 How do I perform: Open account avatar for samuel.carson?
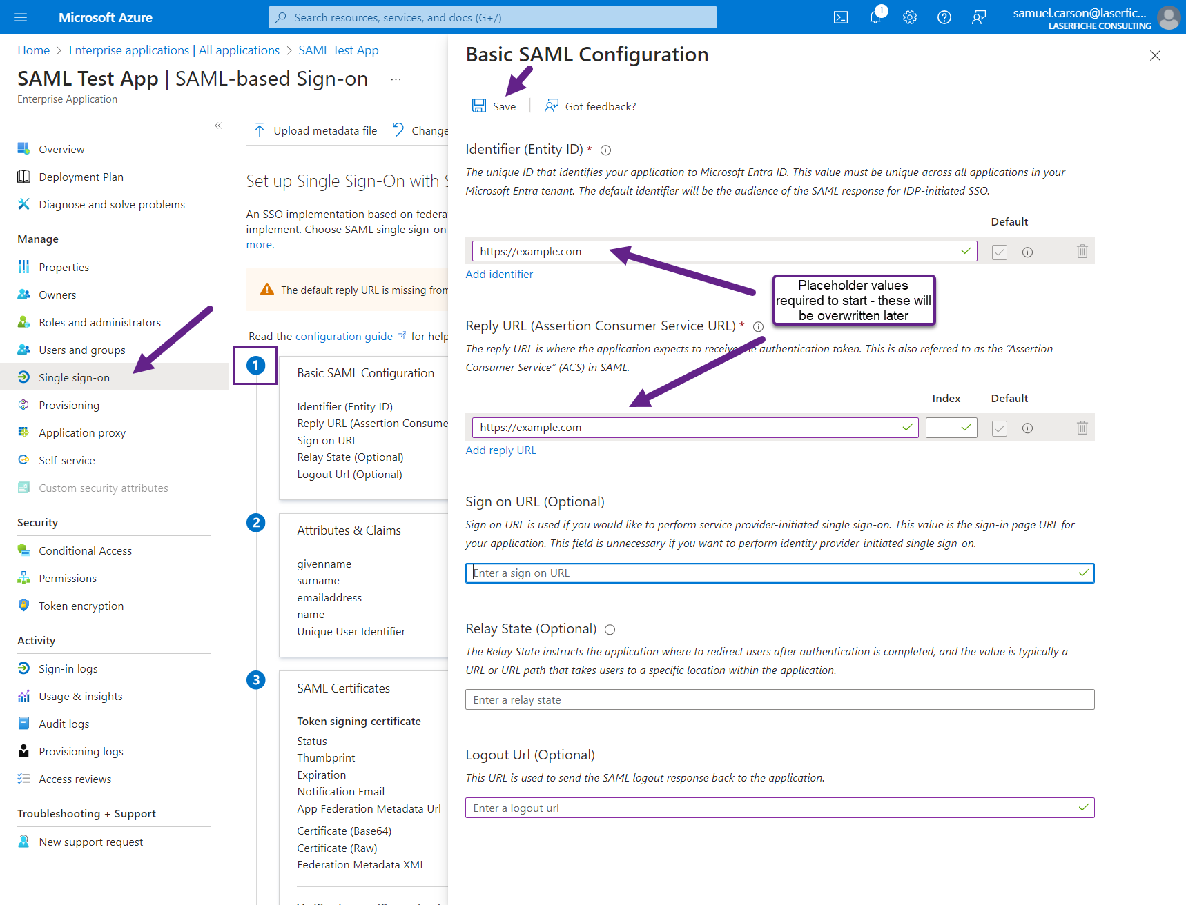click(x=1169, y=17)
